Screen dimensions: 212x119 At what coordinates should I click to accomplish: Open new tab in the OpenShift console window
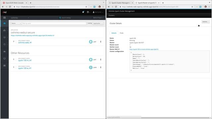tap(30, 3)
